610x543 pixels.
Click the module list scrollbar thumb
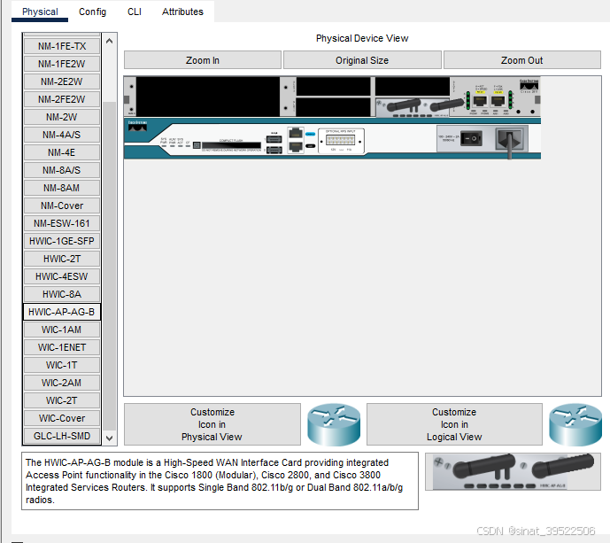coord(109,267)
